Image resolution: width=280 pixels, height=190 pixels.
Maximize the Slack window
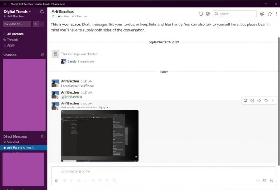[265, 4]
